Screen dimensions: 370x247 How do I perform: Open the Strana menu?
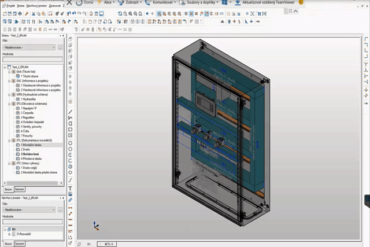point(21,6)
